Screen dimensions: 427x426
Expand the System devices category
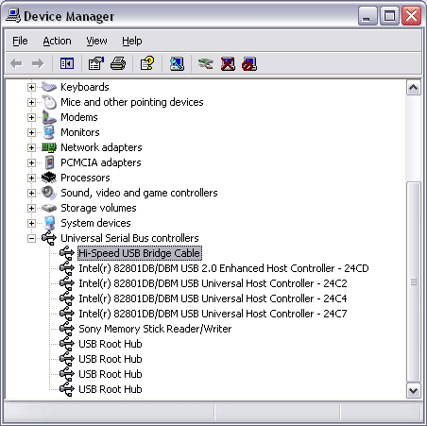(31, 223)
